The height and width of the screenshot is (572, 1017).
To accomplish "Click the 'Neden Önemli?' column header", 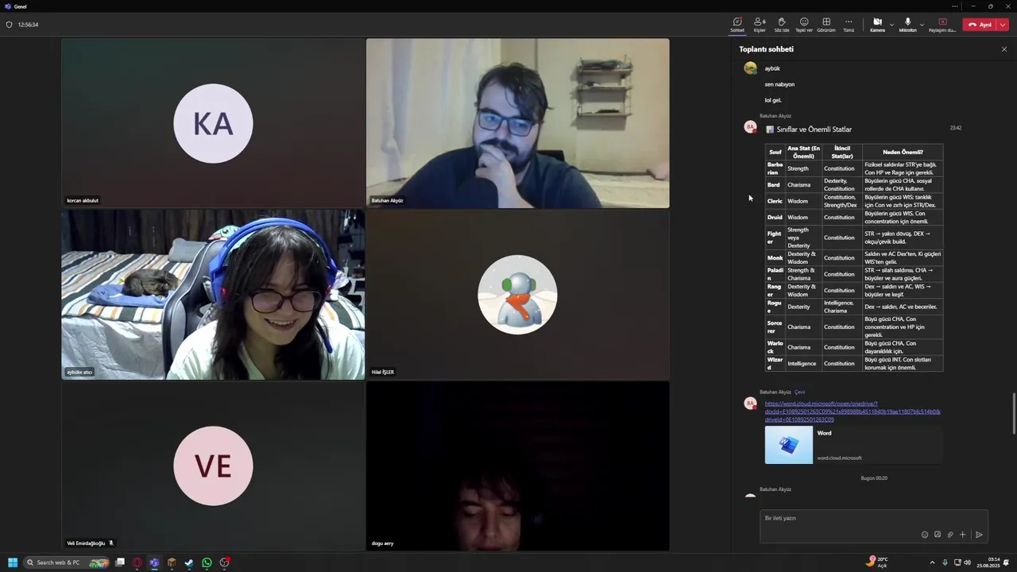I will pos(903,153).
